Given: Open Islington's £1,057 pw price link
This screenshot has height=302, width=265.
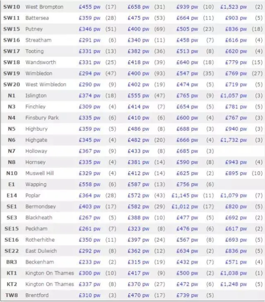Looking at the screenshot, I should click(x=234, y=95).
